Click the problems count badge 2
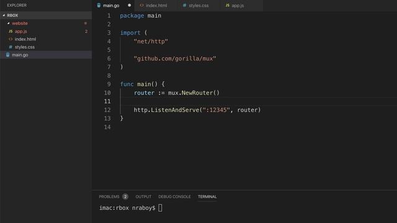Image resolution: width=397 pixels, height=223 pixels. coord(125,197)
